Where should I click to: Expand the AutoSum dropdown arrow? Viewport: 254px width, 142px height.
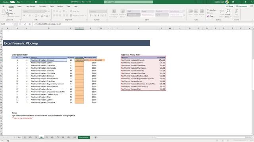pyautogui.click(x=218, y=10)
